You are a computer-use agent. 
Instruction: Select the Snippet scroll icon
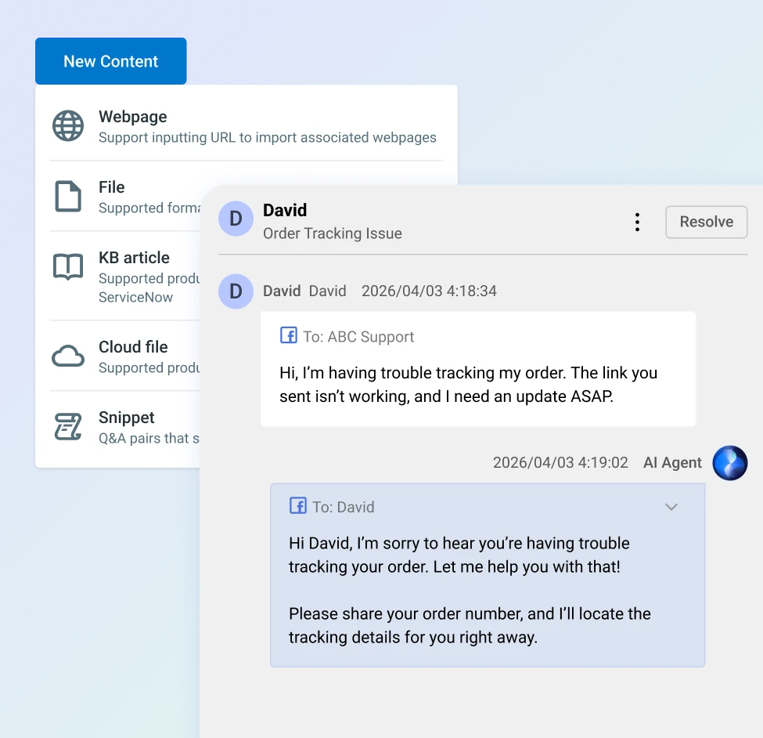68,426
